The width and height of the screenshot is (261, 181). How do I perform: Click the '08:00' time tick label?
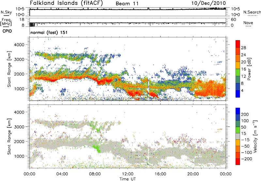pyautogui.click(x=95, y=174)
